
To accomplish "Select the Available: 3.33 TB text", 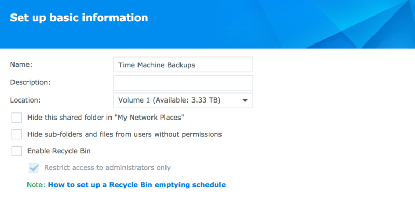I will pyautogui.click(x=187, y=100).
